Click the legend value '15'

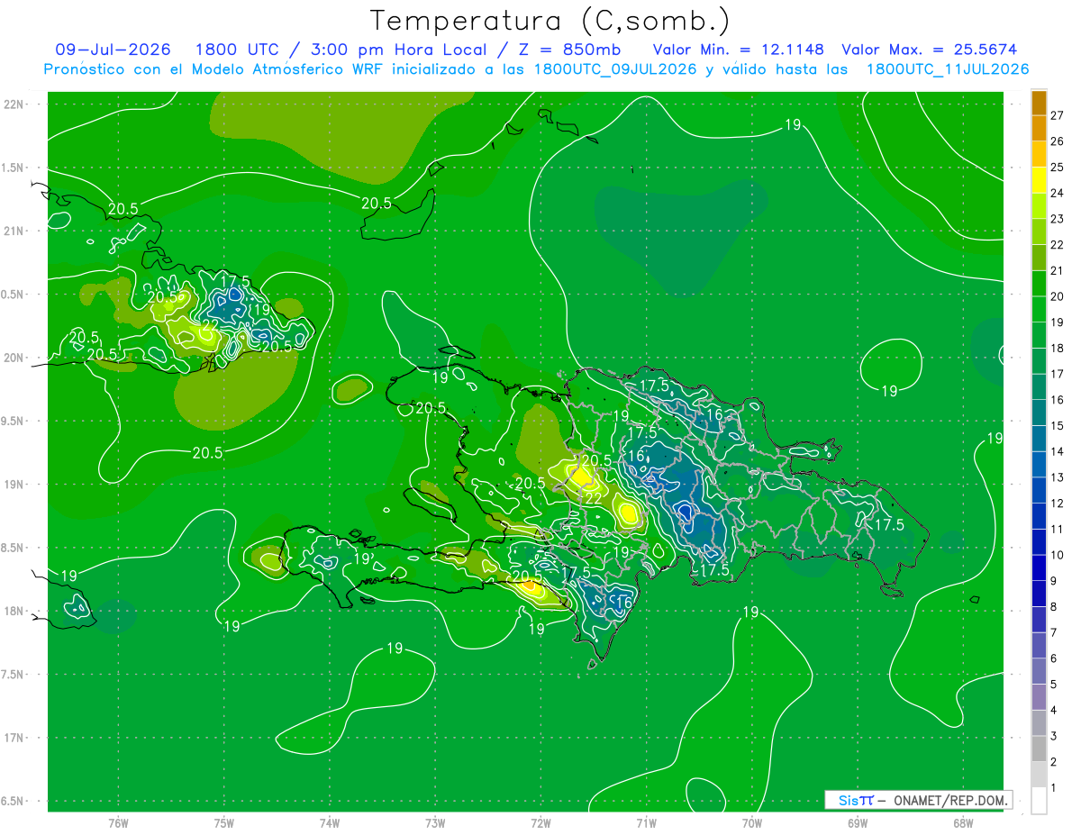(1058, 425)
